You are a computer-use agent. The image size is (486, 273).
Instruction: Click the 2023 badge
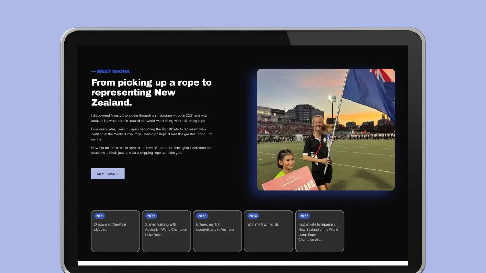[202, 216]
